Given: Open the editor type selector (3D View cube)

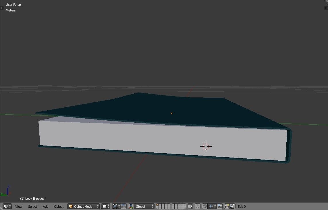Looking at the screenshot, I should (x=7, y=206).
